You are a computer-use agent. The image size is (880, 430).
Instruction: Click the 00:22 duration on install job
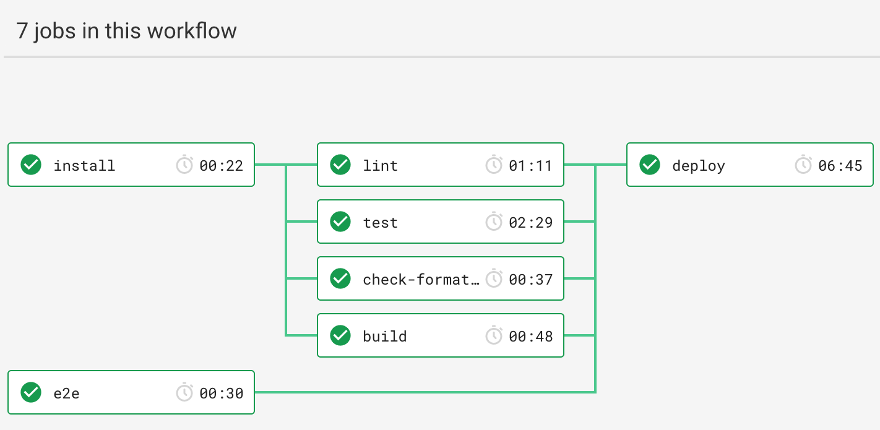(221, 166)
